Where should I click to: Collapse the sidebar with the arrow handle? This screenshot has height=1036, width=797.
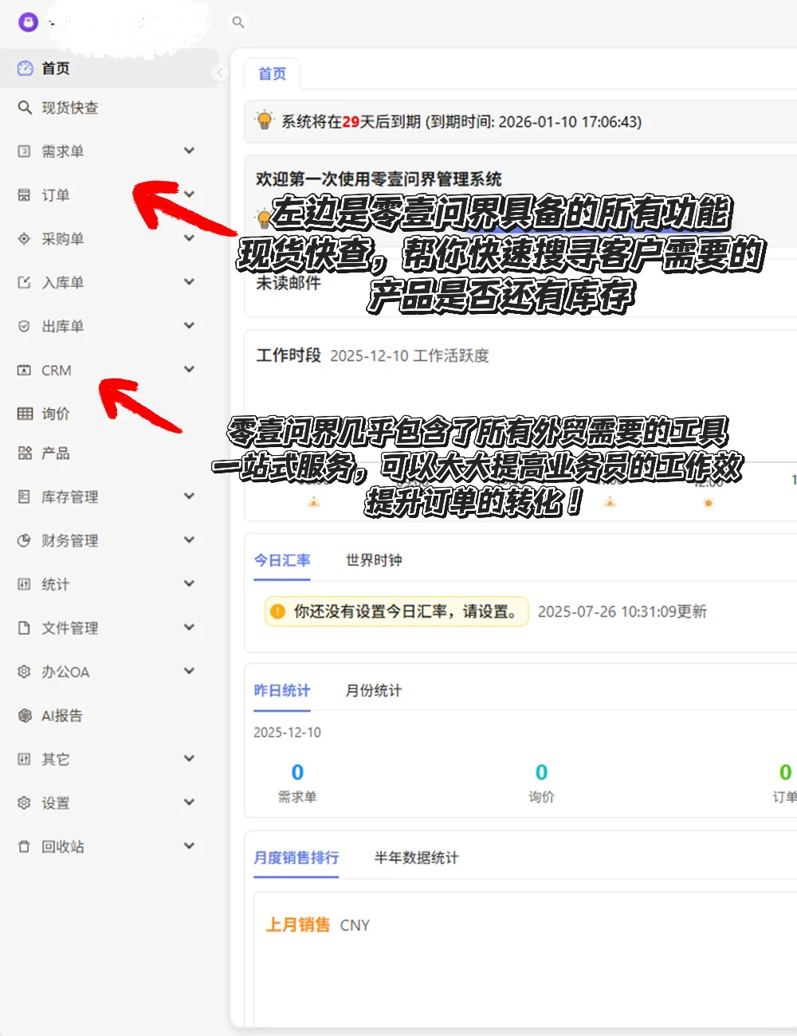click(220, 73)
